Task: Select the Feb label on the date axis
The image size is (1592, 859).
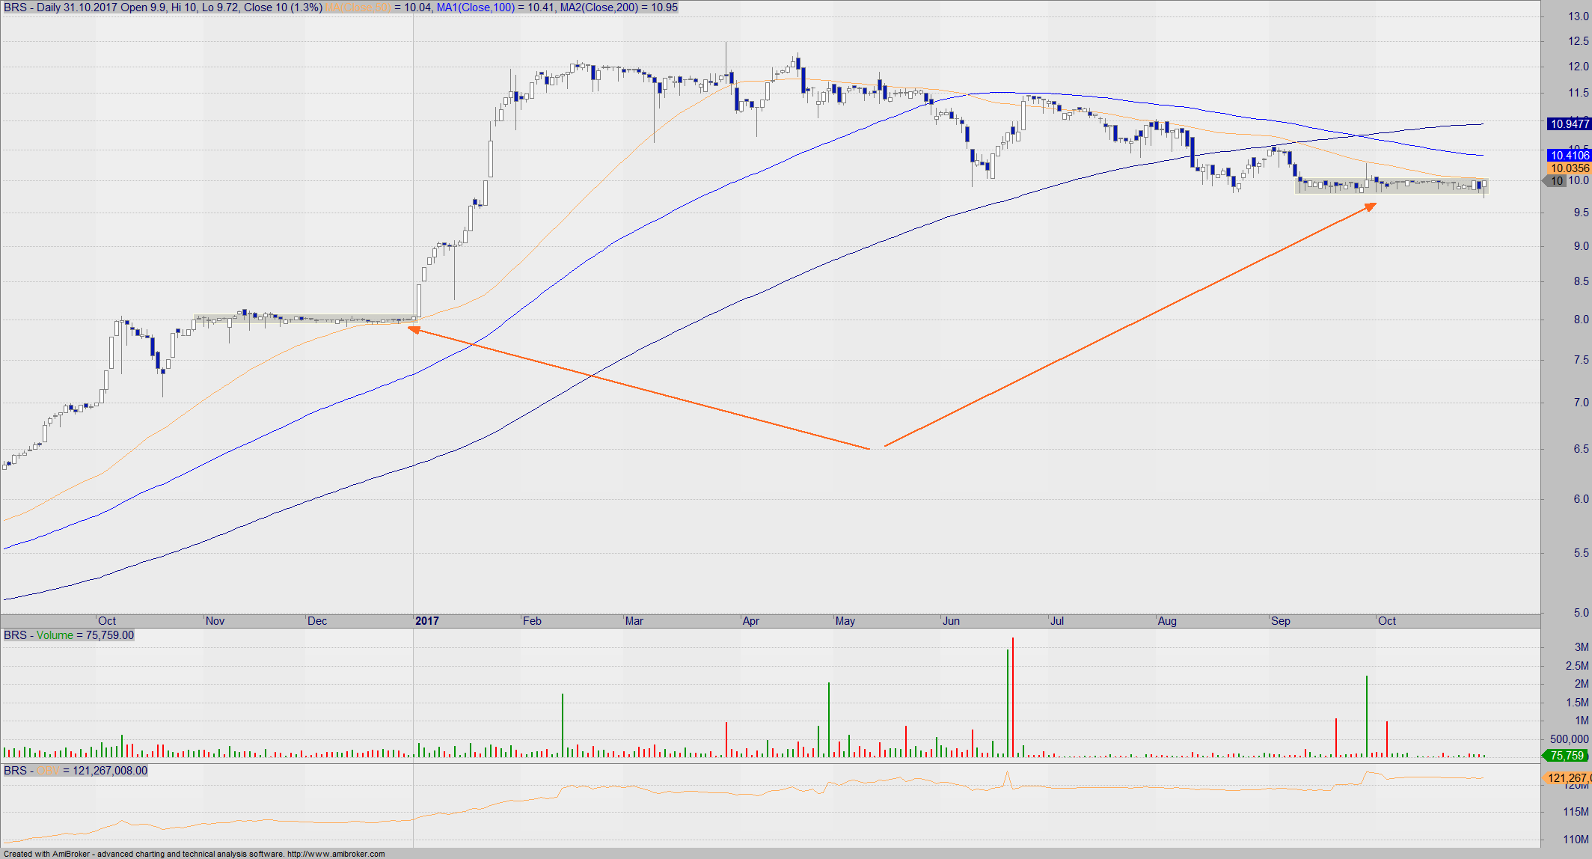Action: click(x=532, y=621)
